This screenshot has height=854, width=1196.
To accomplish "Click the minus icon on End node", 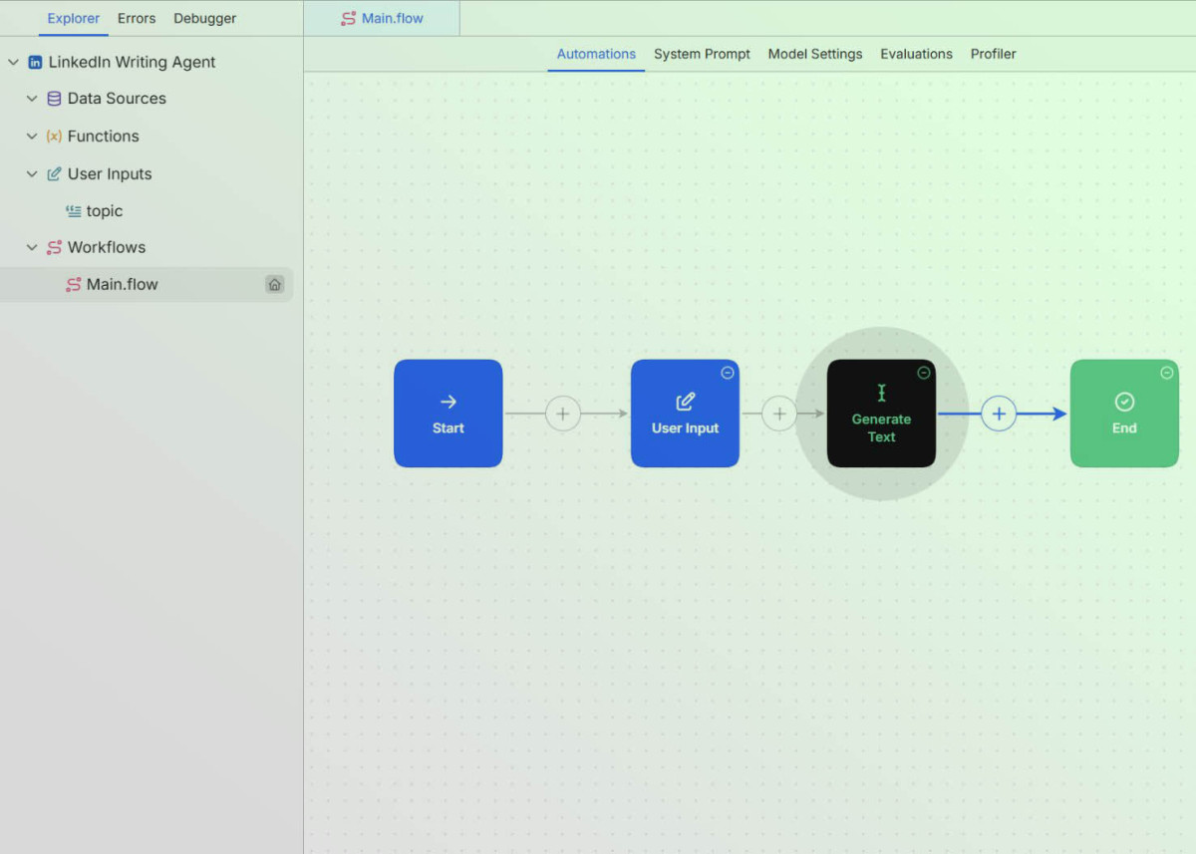I will [1167, 373].
